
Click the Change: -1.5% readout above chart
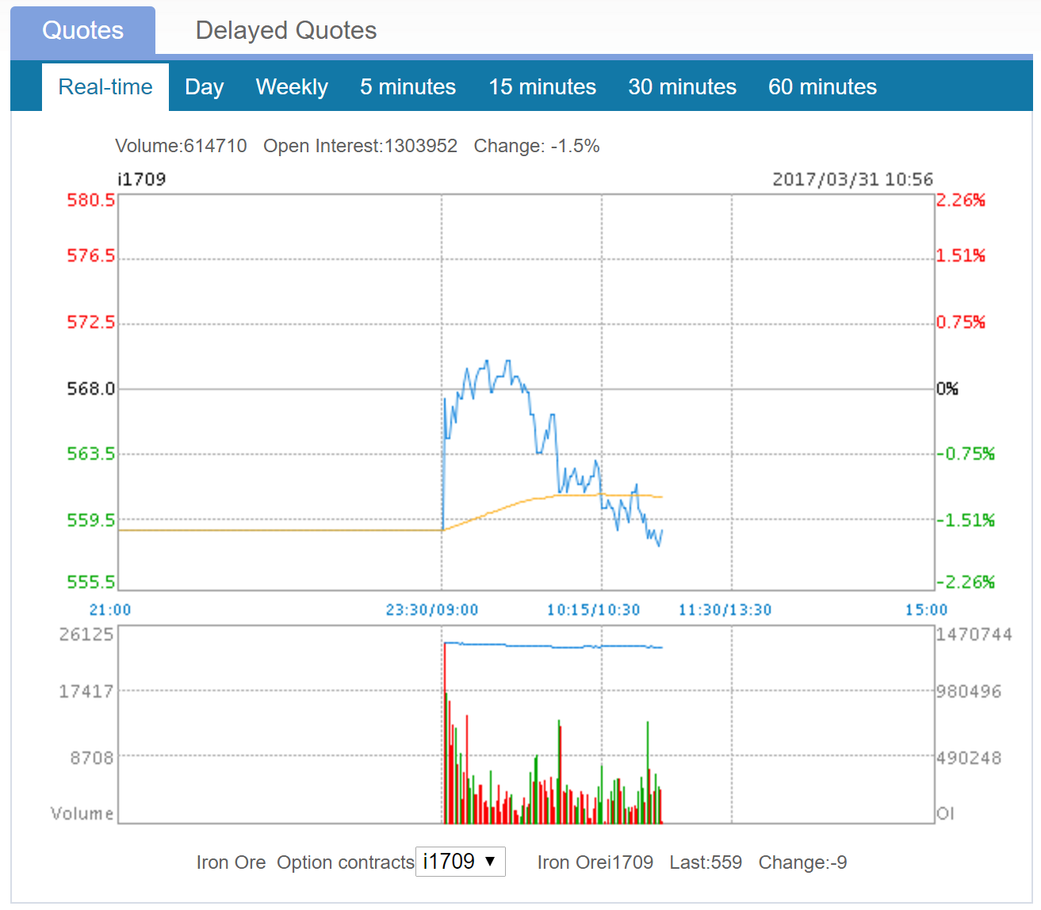(x=536, y=146)
